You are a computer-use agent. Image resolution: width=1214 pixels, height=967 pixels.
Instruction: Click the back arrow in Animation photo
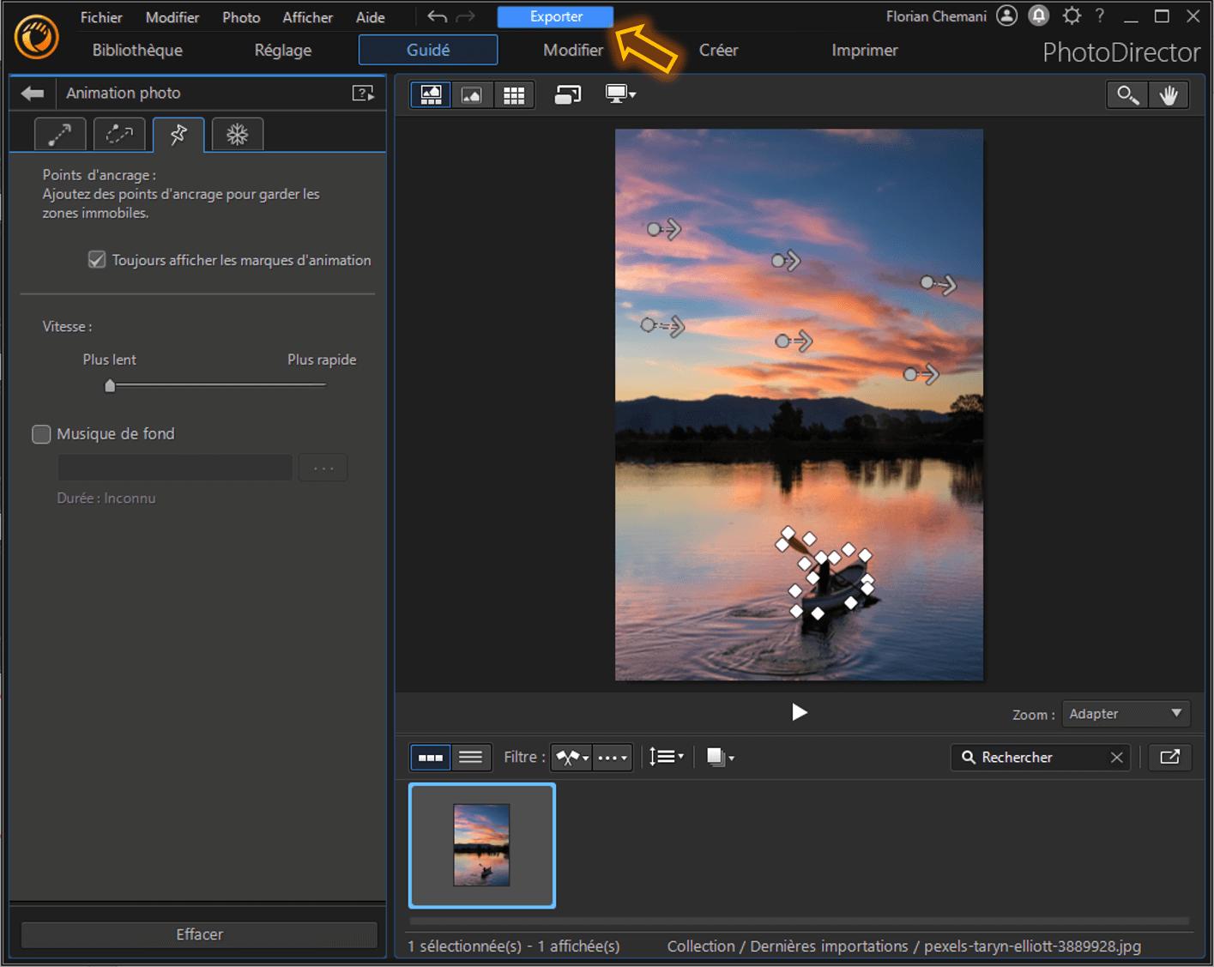pyautogui.click(x=33, y=94)
